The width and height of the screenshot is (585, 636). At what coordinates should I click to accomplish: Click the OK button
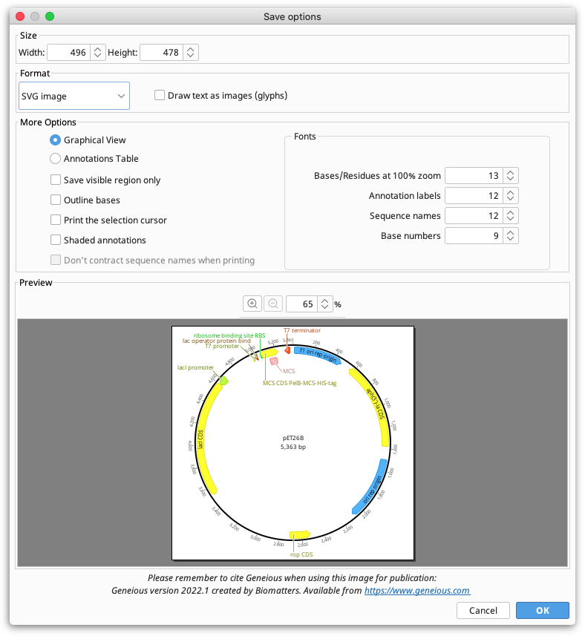(543, 610)
